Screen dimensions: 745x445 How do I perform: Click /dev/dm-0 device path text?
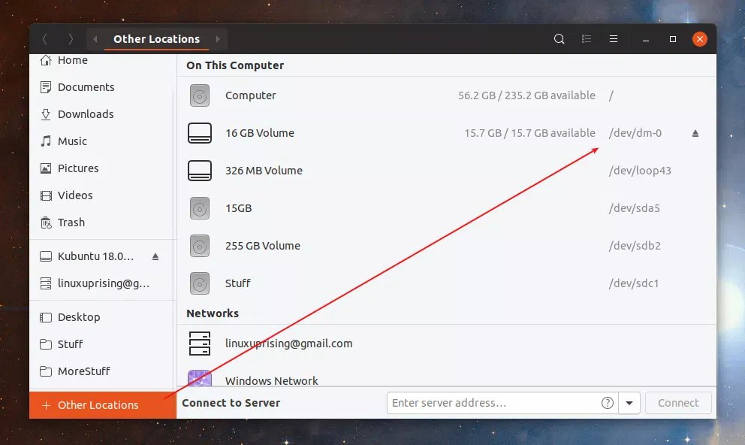(x=635, y=133)
